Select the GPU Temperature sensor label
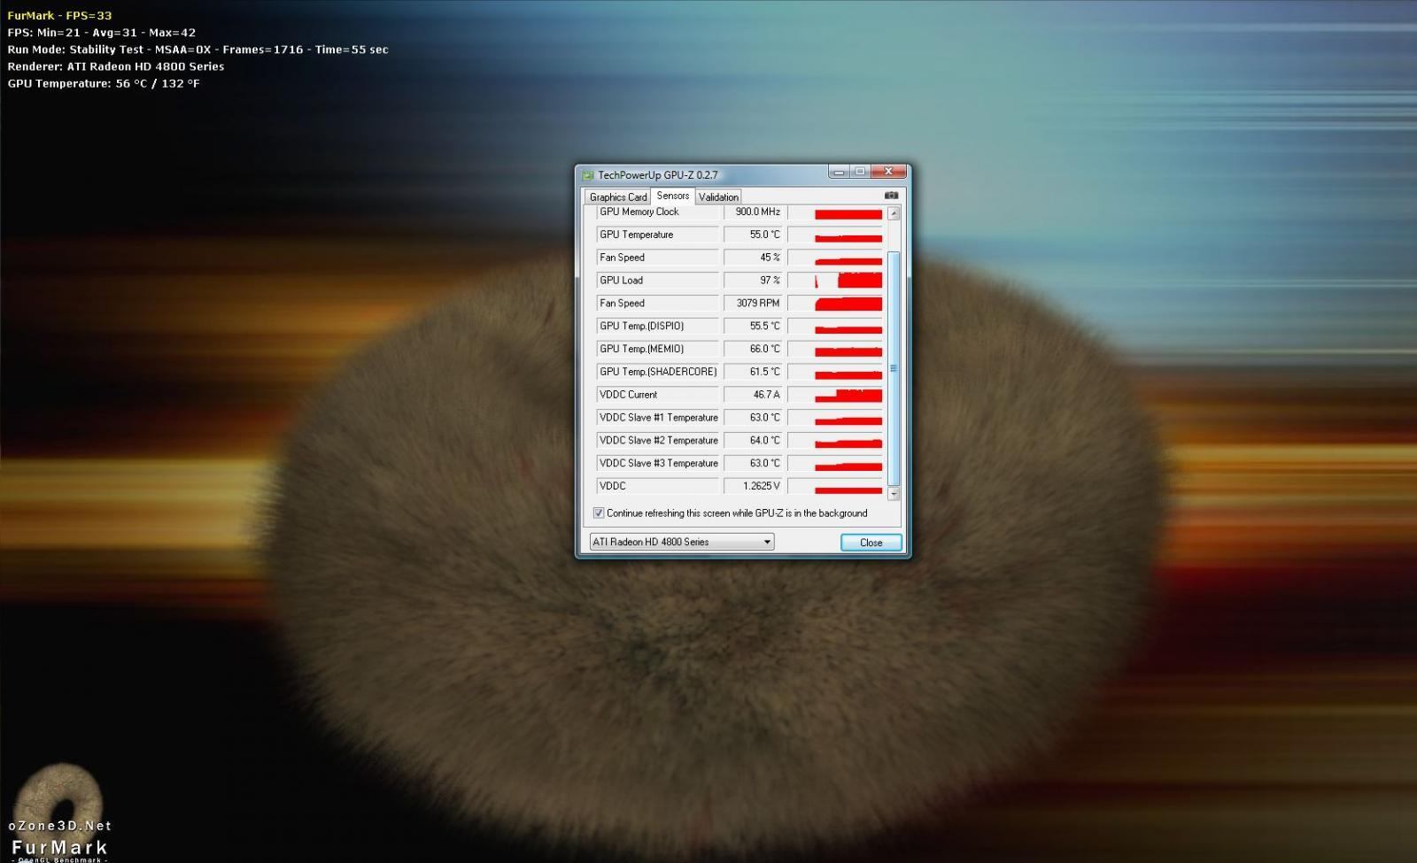1417x863 pixels. (657, 235)
